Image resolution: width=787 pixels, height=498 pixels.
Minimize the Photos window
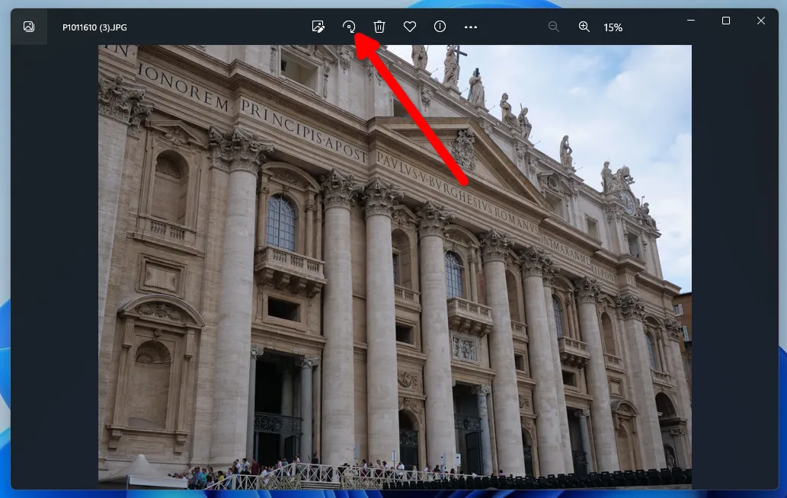tap(691, 21)
